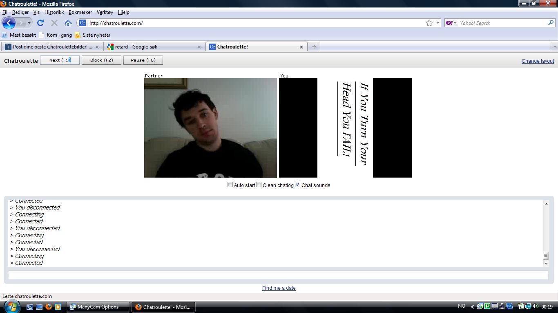Click the battery power tray icon
The height and width of the screenshot is (313, 558).
click(x=521, y=306)
